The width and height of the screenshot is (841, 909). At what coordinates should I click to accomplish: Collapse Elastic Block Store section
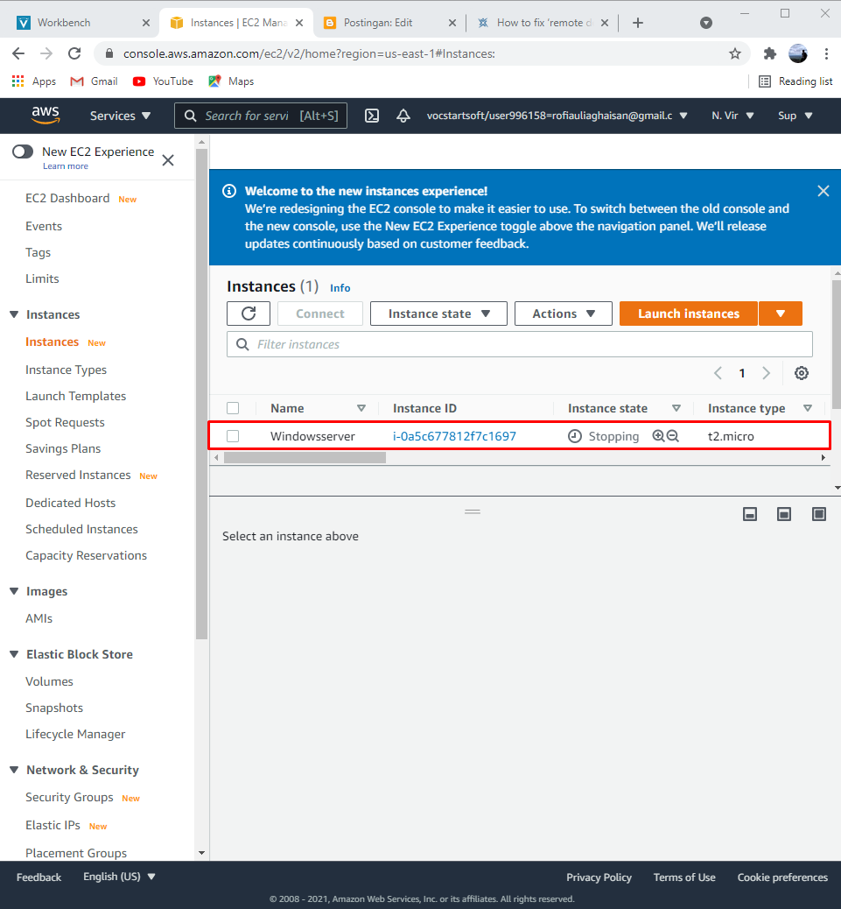pos(15,654)
